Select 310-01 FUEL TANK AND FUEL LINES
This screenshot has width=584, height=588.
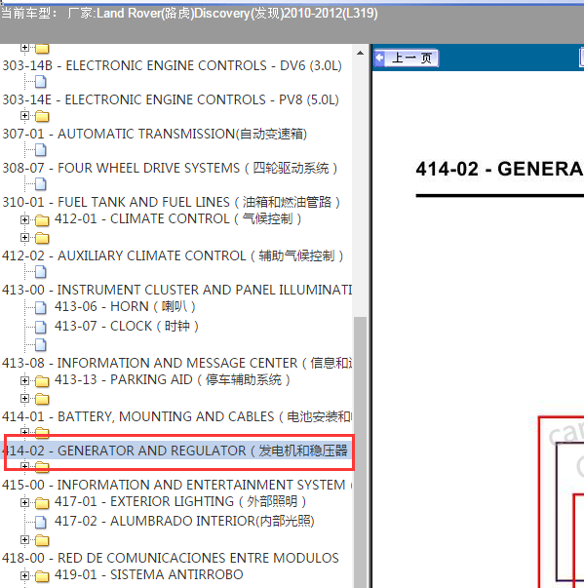pyautogui.click(x=172, y=202)
